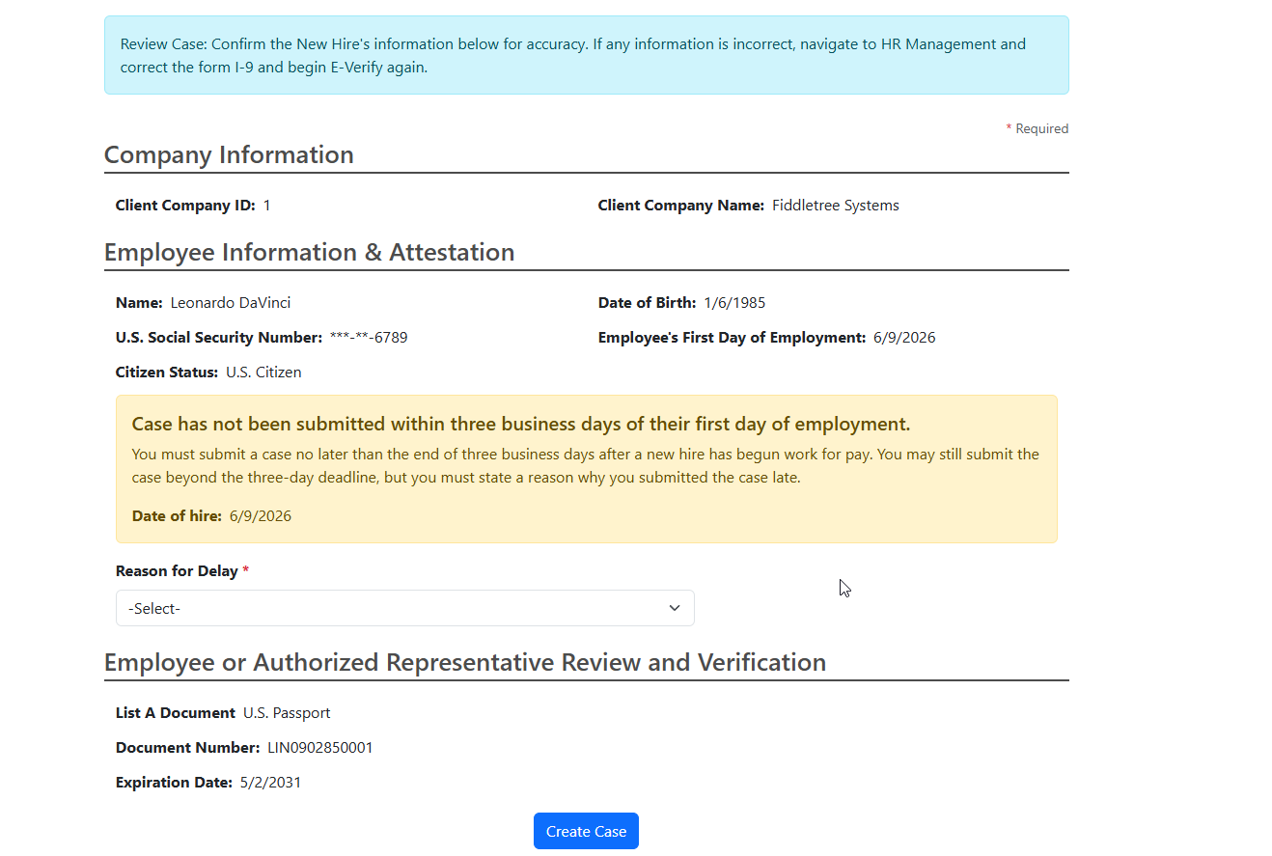Click the U.S. Passport document text
This screenshot has height=856, width=1272.
(x=287, y=713)
